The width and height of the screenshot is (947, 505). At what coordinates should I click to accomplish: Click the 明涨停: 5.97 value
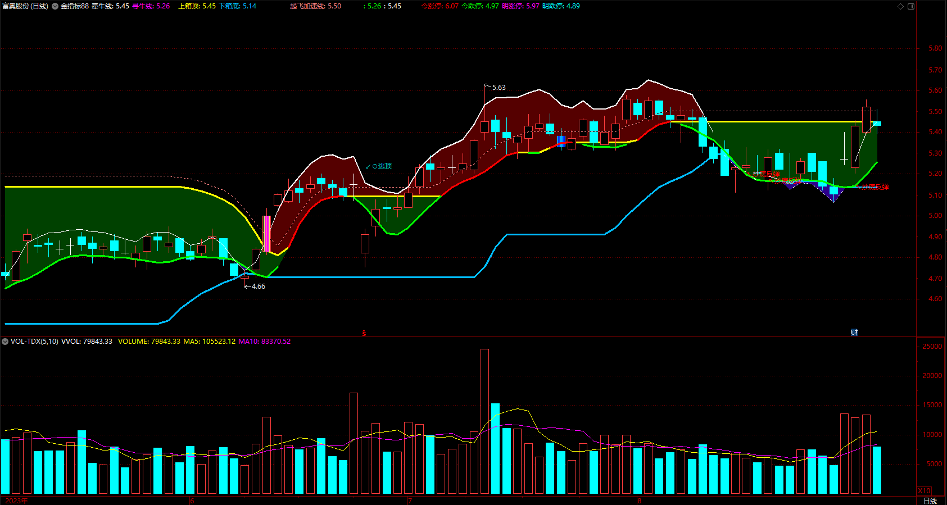tap(521, 6)
